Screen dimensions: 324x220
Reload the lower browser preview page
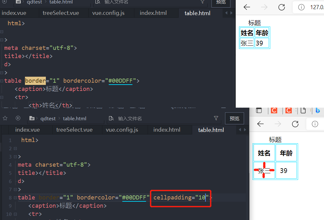295,124
